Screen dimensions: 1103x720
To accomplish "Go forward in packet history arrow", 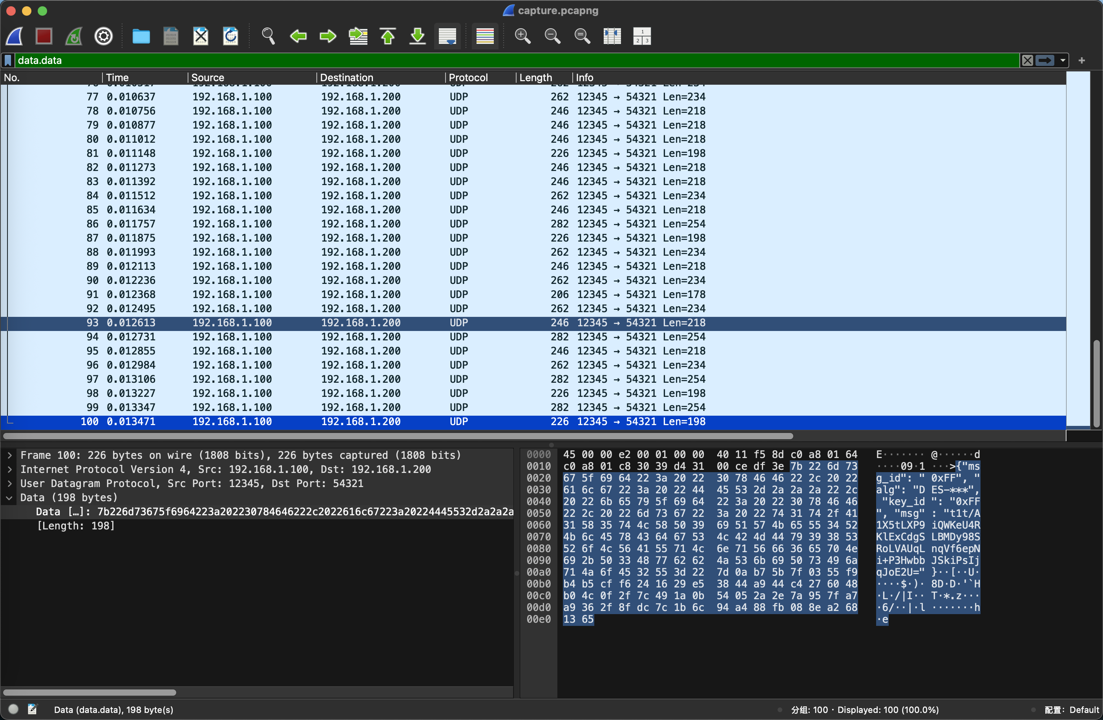I will point(328,36).
